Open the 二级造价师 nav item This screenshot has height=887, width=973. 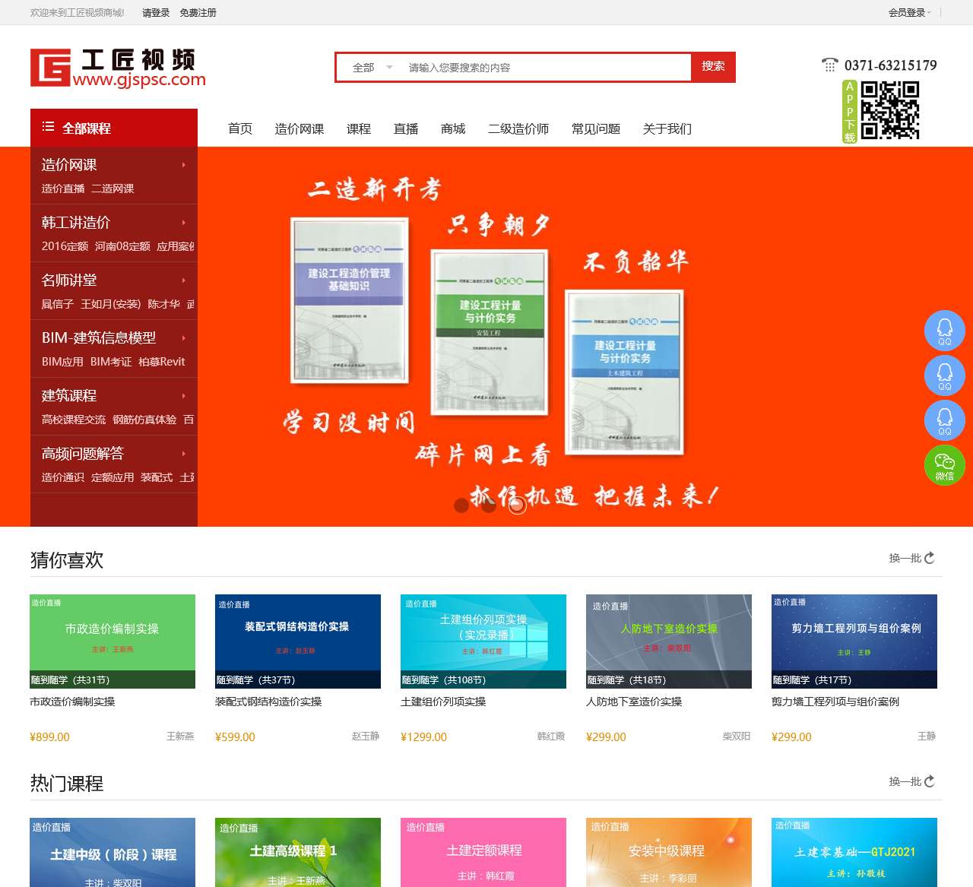(518, 128)
